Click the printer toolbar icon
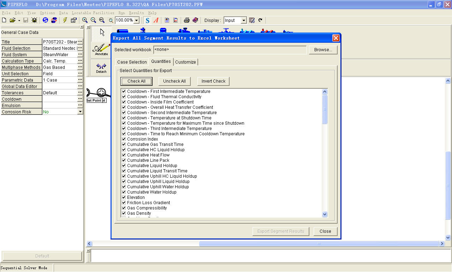 (x=186, y=20)
